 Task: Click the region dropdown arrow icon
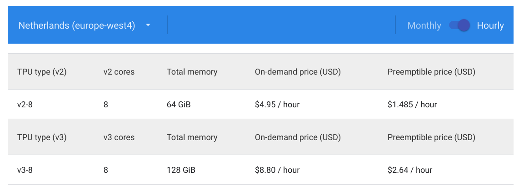pyautogui.click(x=148, y=25)
